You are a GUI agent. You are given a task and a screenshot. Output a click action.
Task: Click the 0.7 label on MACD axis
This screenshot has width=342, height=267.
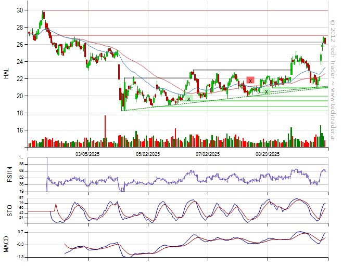click(20, 231)
